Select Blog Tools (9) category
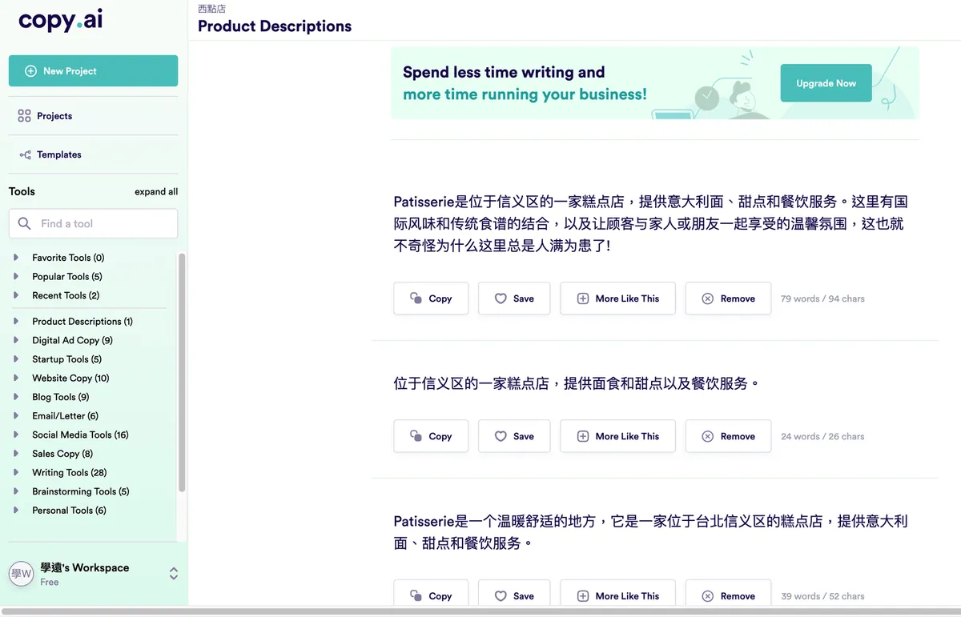Viewport: 961px width, 617px height. pos(61,397)
